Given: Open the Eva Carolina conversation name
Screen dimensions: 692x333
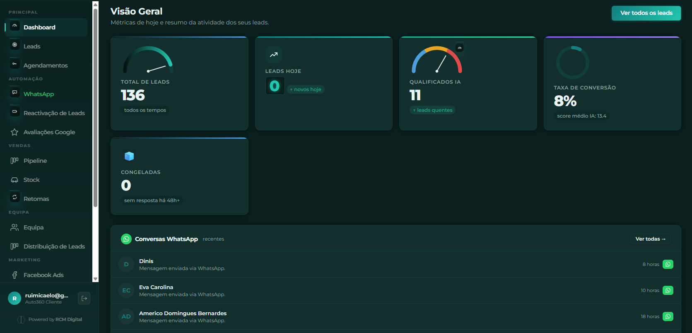Looking at the screenshot, I should pyautogui.click(x=156, y=287).
